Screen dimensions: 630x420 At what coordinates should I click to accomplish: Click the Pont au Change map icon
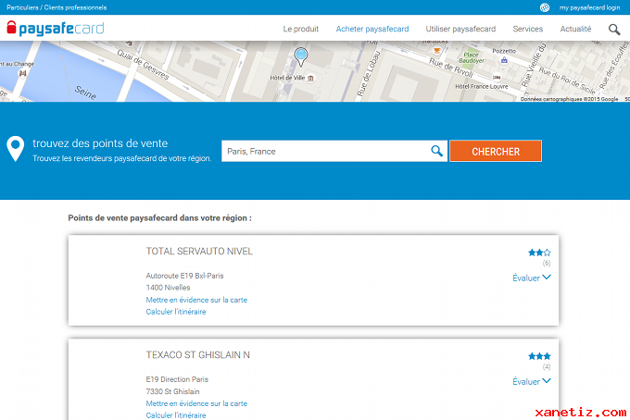[x=23, y=73]
